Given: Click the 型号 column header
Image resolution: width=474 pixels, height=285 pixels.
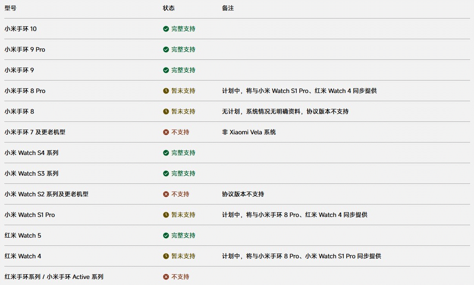Looking at the screenshot, I should pyautogui.click(x=11, y=8).
